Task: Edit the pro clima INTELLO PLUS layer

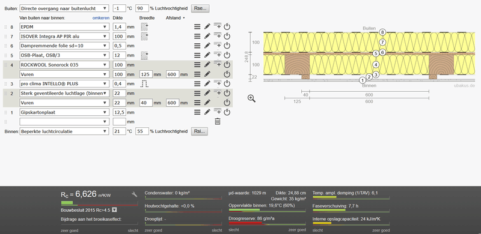Action: pyautogui.click(x=207, y=83)
